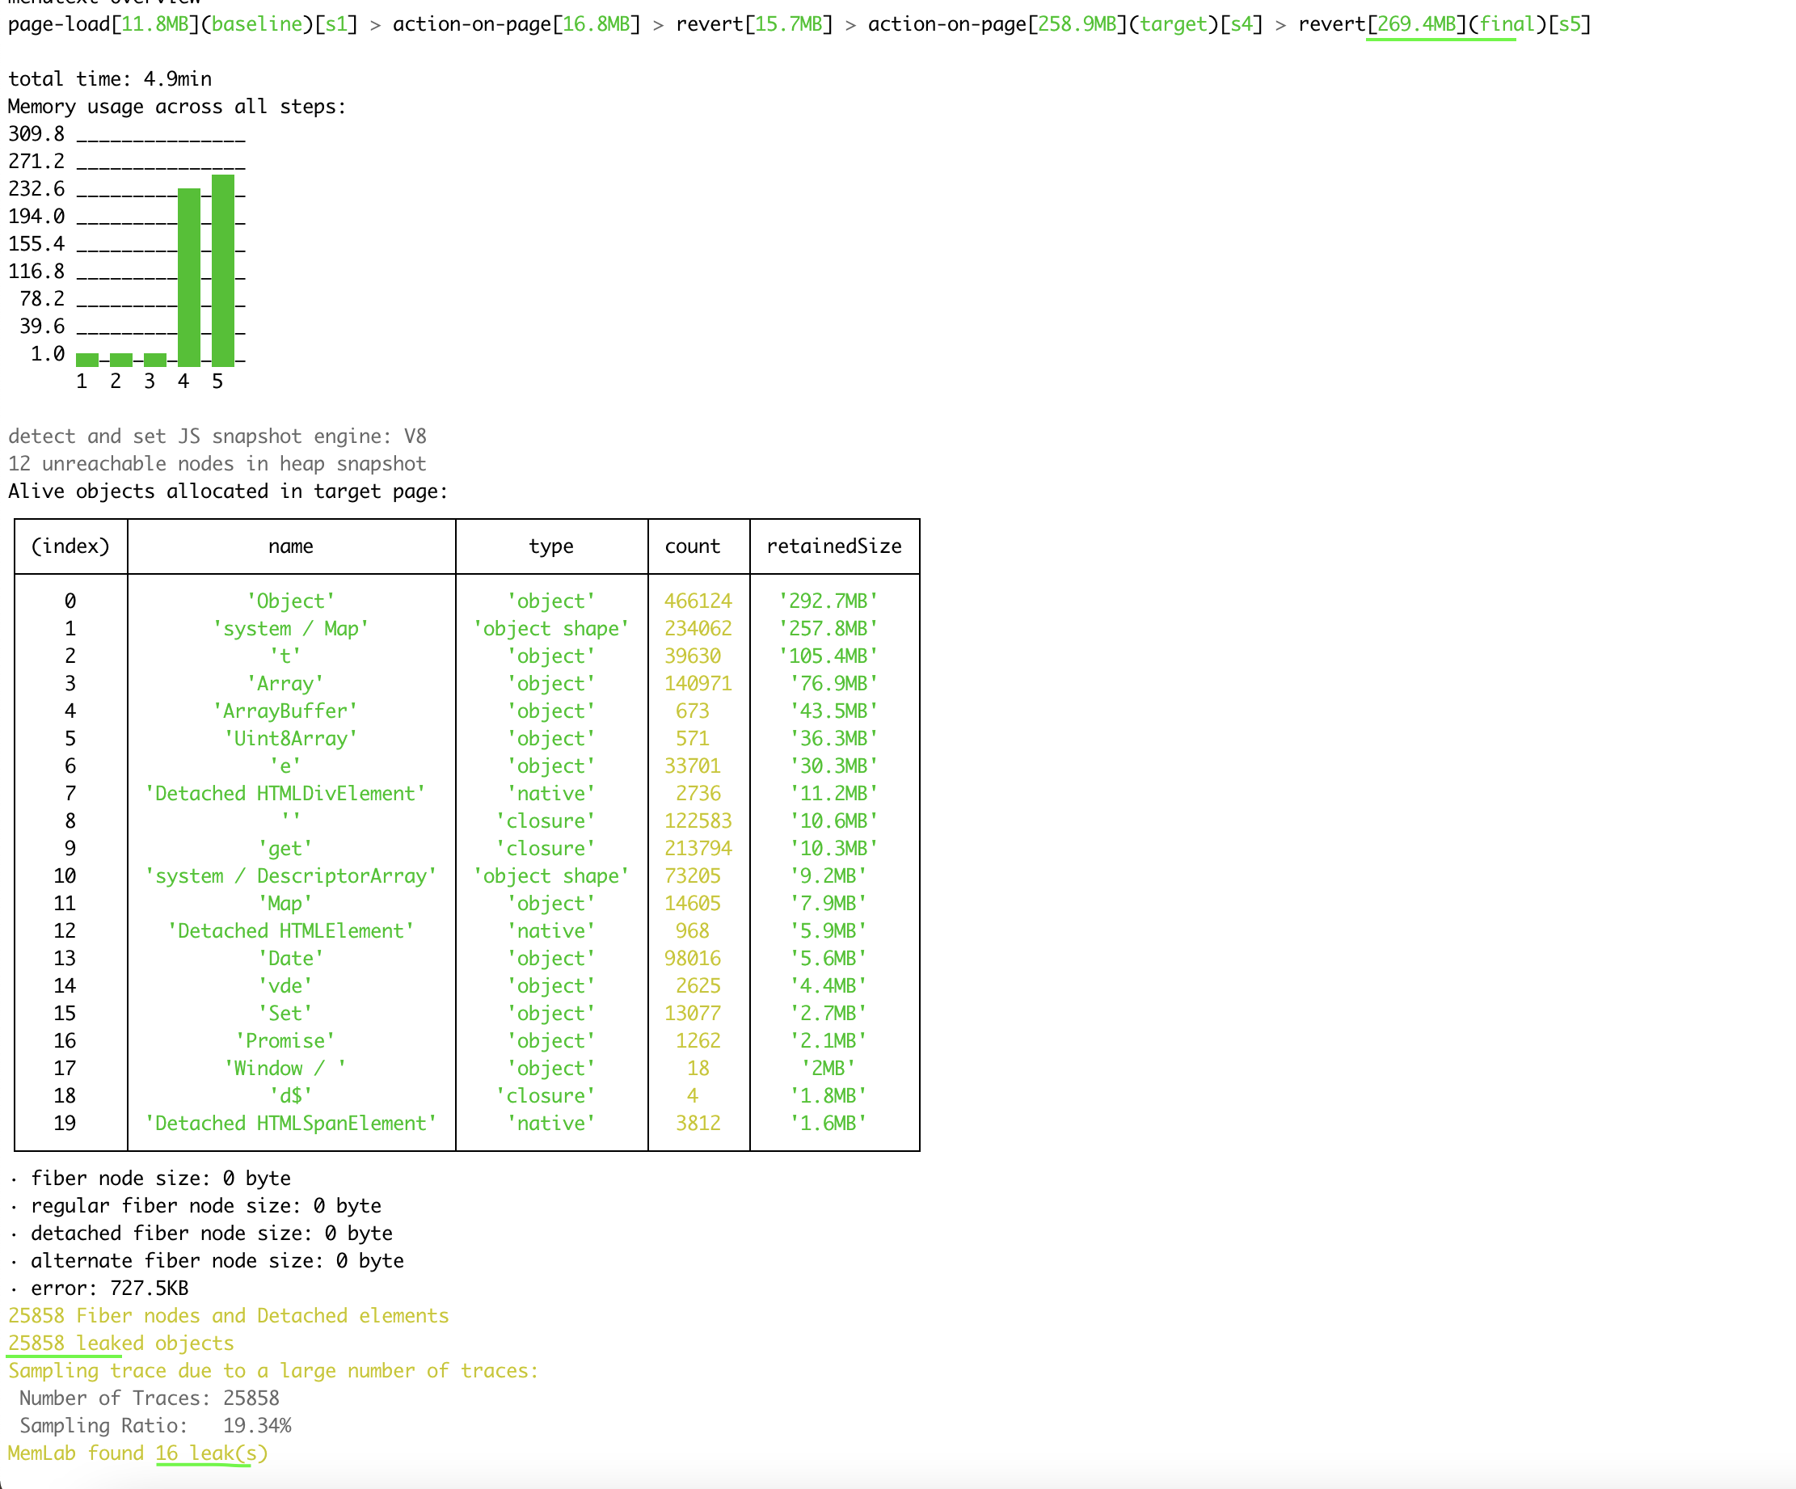Click the count value 213794
This screenshot has width=1796, height=1489.
tap(698, 849)
